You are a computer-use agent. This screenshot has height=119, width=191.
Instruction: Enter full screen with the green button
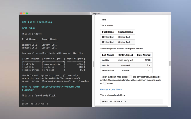click(x=27, y=13)
